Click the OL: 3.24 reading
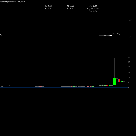This screenshot has width=136, height=136. click(93, 11)
